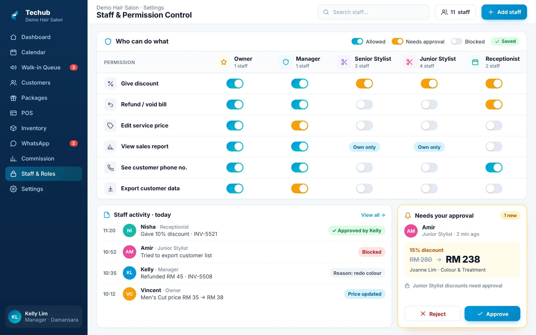The width and height of the screenshot is (536, 335).
Task: Click the Senior Stylist scissors icon
Action: point(344,62)
